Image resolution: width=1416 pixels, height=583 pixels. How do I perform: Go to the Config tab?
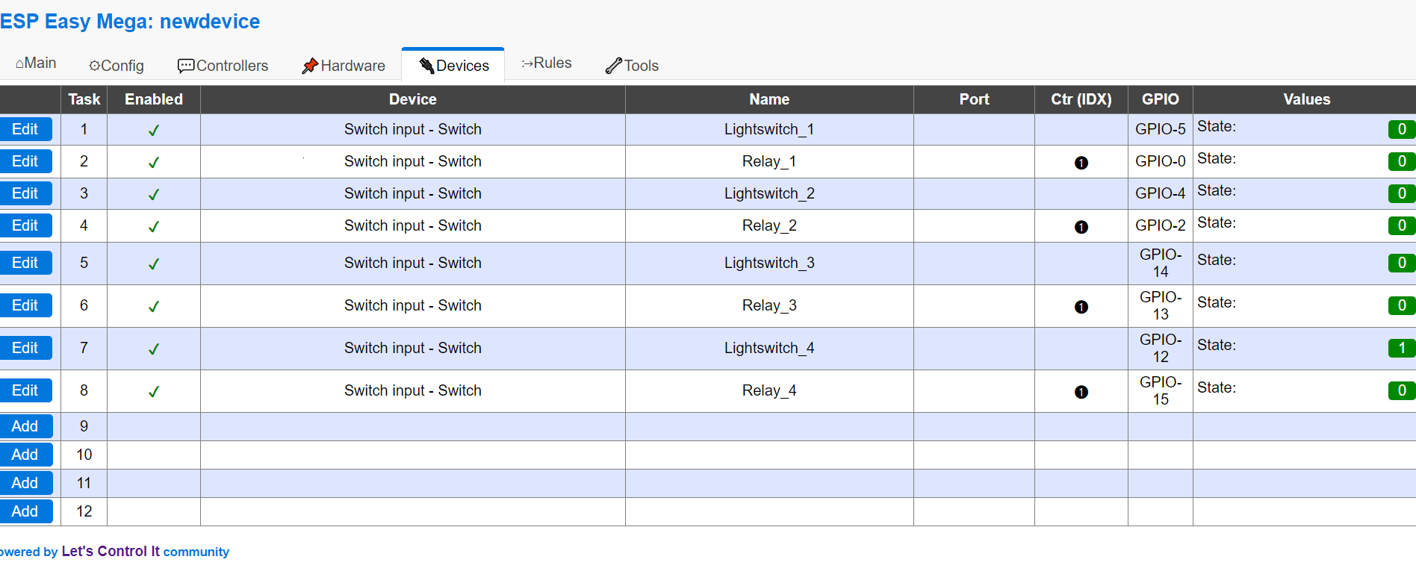pyautogui.click(x=117, y=66)
